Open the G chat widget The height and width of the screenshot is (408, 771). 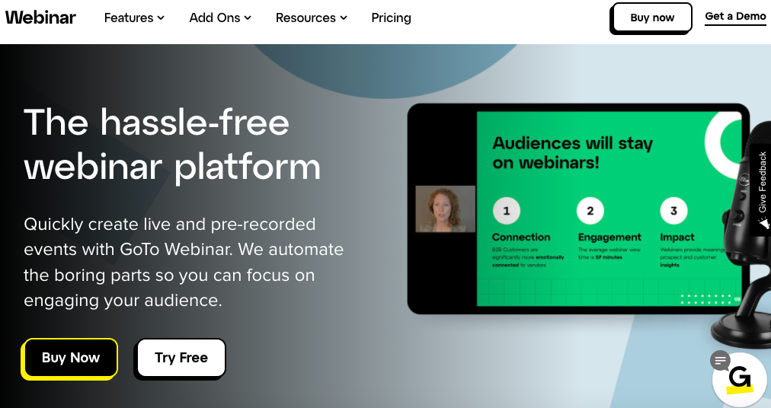741,380
